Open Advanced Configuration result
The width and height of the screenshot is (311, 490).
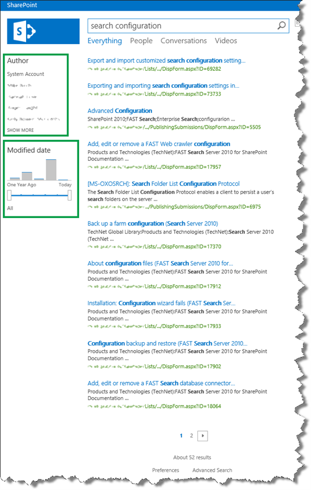(x=120, y=110)
